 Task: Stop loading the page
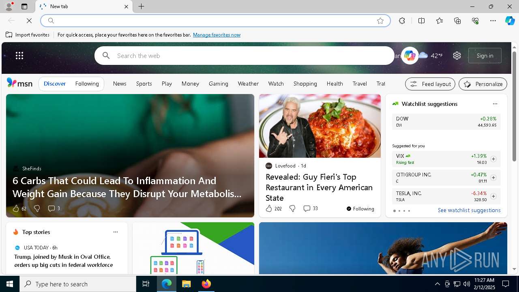29,21
